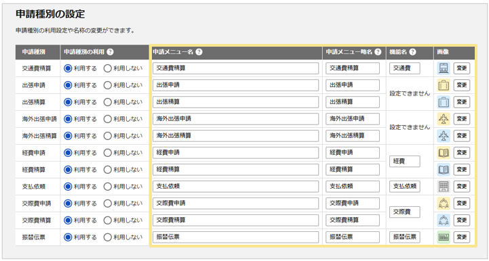Click 海外出張申請 label in 申請種別 column
This screenshot has height=261, width=489.
pyautogui.click(x=39, y=119)
